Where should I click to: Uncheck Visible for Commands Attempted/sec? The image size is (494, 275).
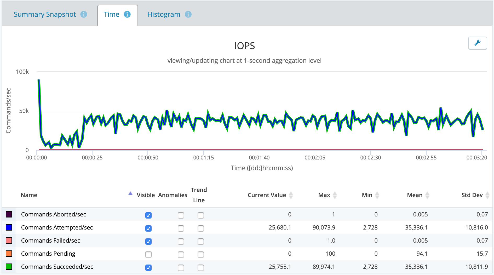[148, 228]
